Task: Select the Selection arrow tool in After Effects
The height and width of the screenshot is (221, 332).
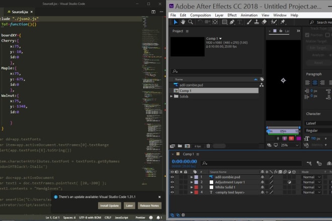Action: pyautogui.click(x=176, y=22)
